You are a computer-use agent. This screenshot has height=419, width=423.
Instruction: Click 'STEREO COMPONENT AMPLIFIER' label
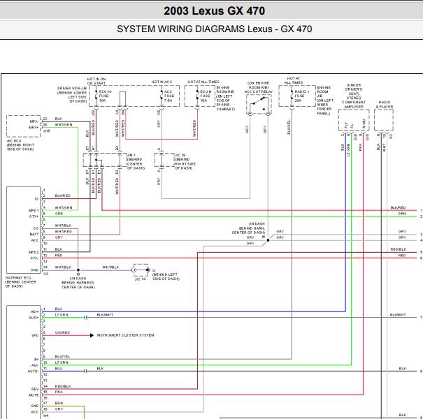click(x=354, y=103)
